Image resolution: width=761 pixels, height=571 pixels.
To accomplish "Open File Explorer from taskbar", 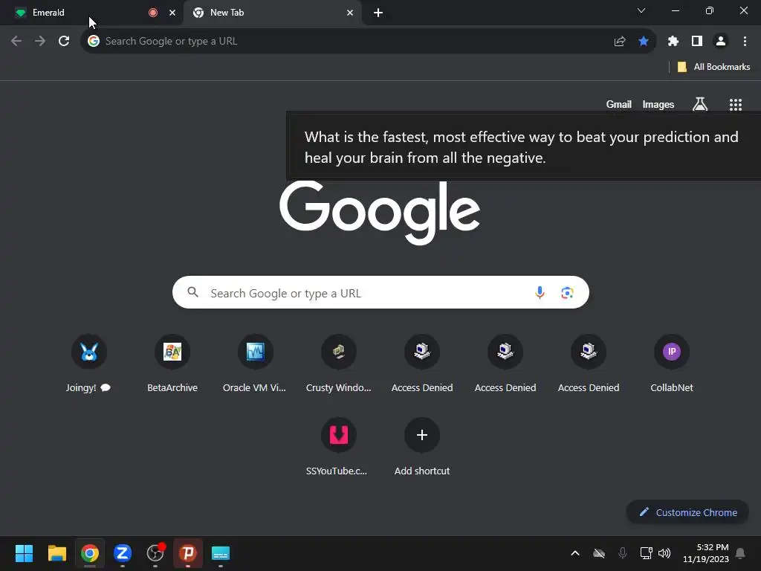I will coord(56,553).
